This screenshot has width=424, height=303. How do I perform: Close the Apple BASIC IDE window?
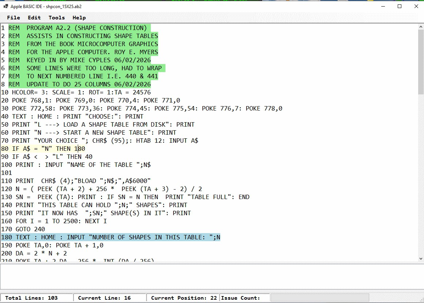coord(416,6)
